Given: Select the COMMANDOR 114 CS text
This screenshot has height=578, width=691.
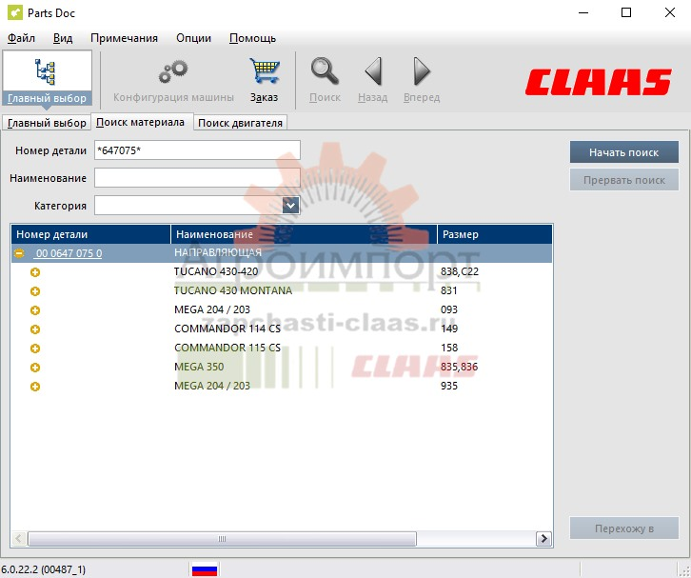Looking at the screenshot, I should tap(227, 329).
